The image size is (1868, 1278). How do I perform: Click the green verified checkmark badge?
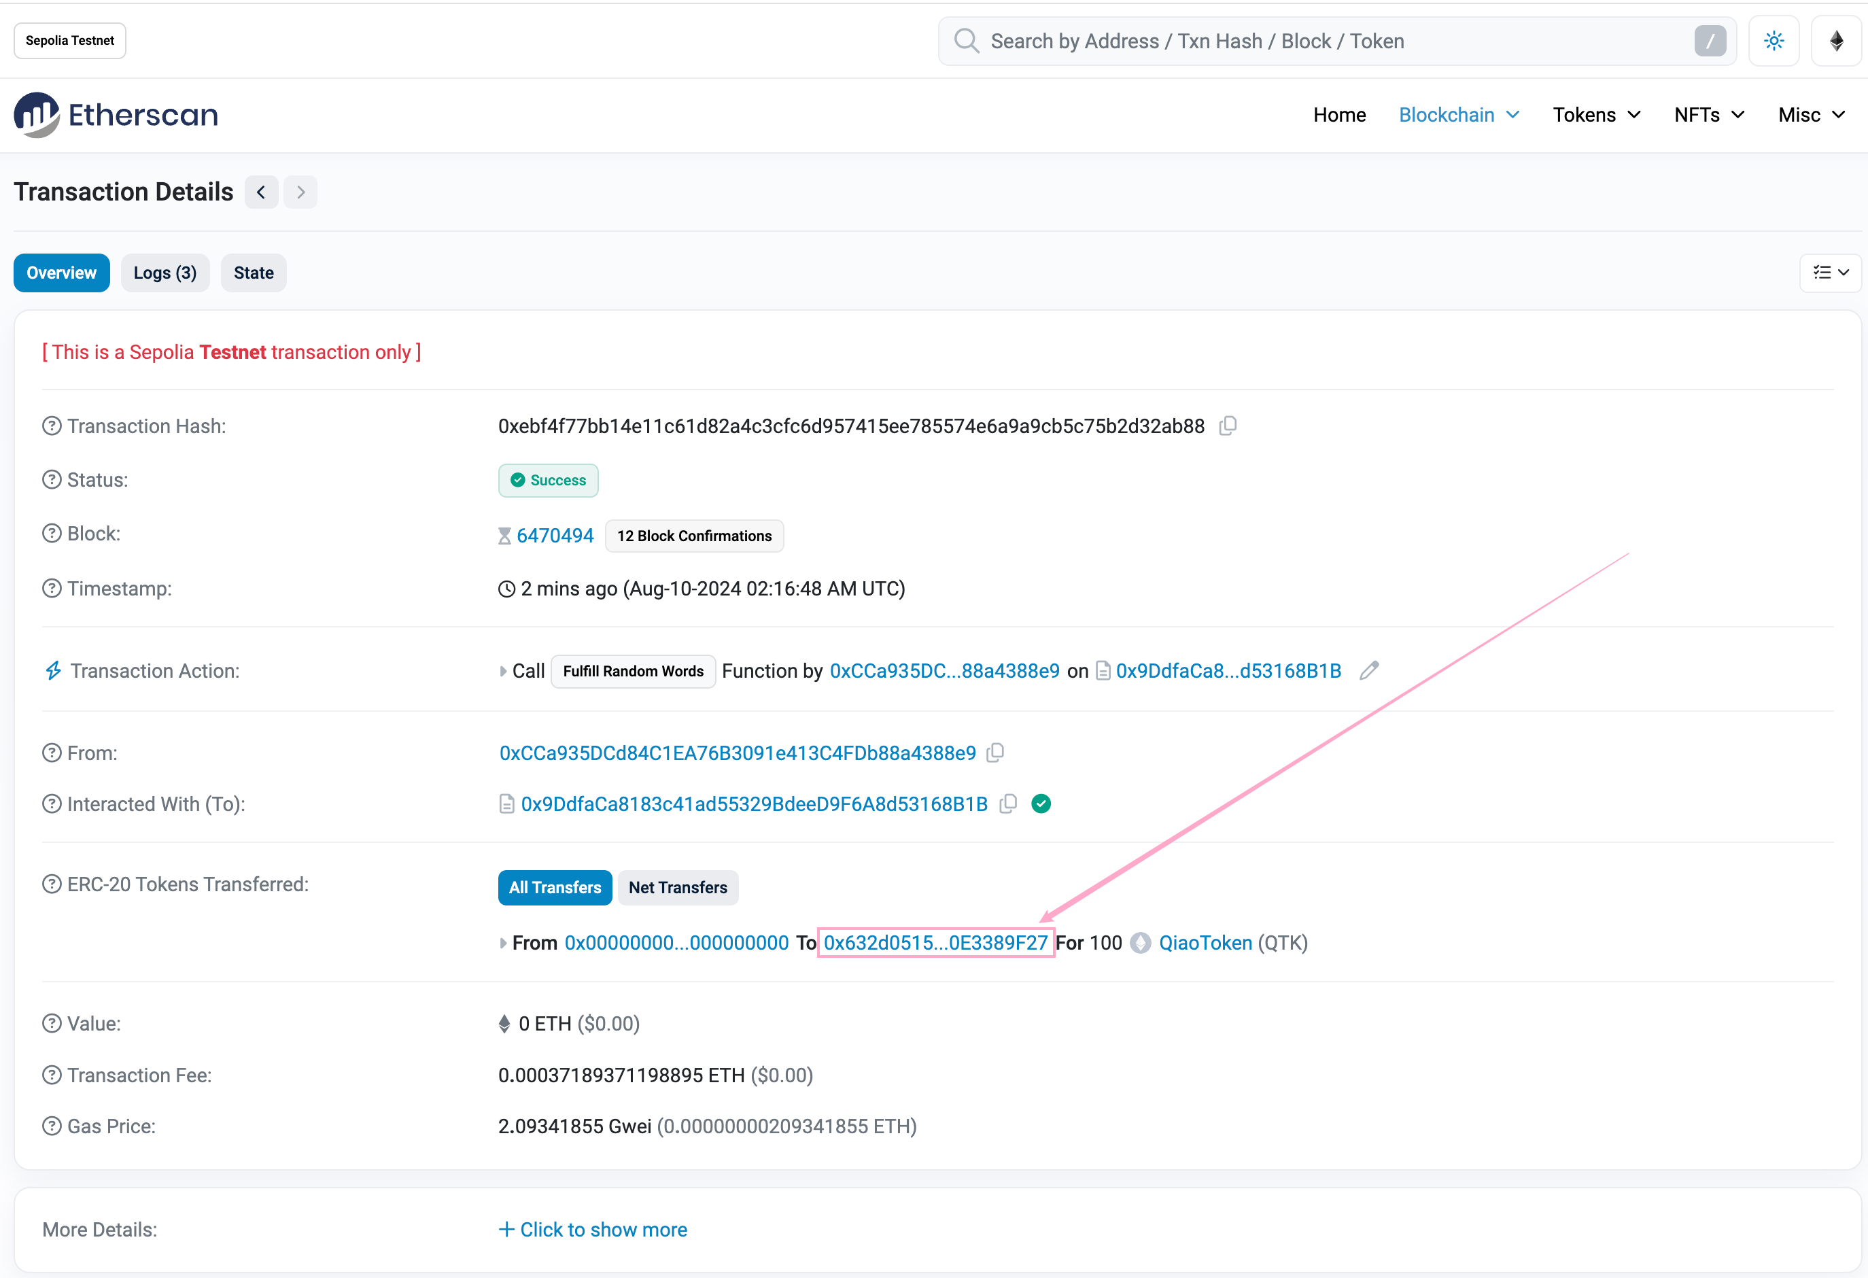coord(1041,804)
